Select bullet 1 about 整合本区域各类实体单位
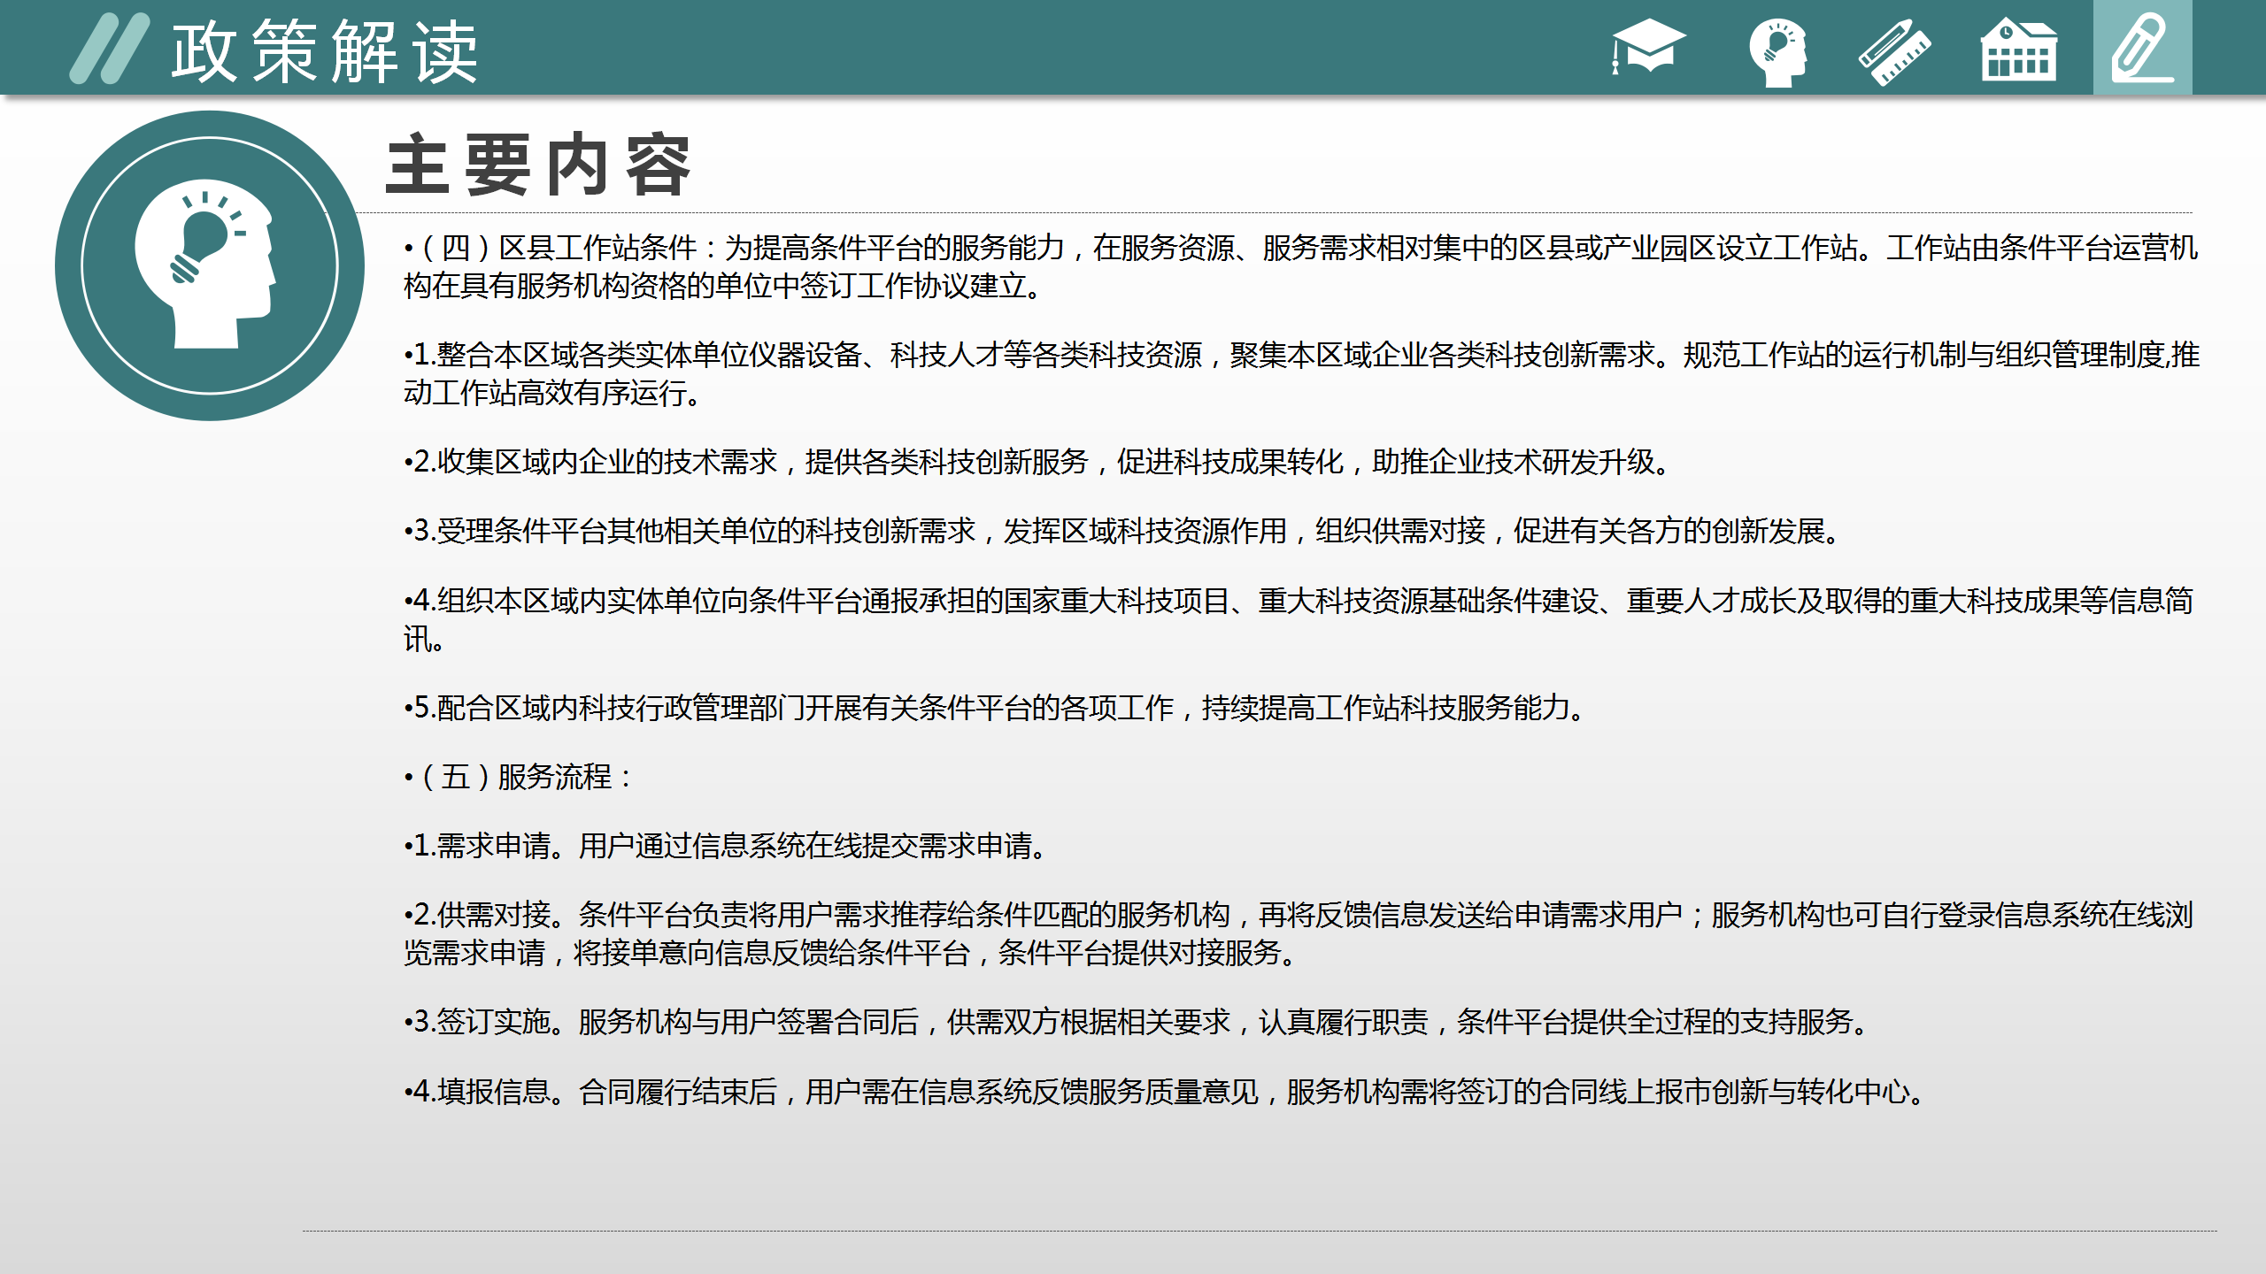 pyautogui.click(x=1299, y=373)
